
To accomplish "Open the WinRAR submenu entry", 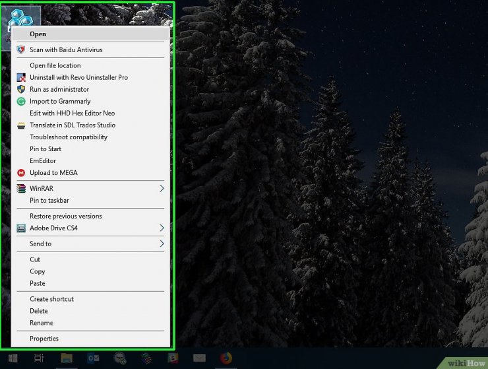I will 90,188.
